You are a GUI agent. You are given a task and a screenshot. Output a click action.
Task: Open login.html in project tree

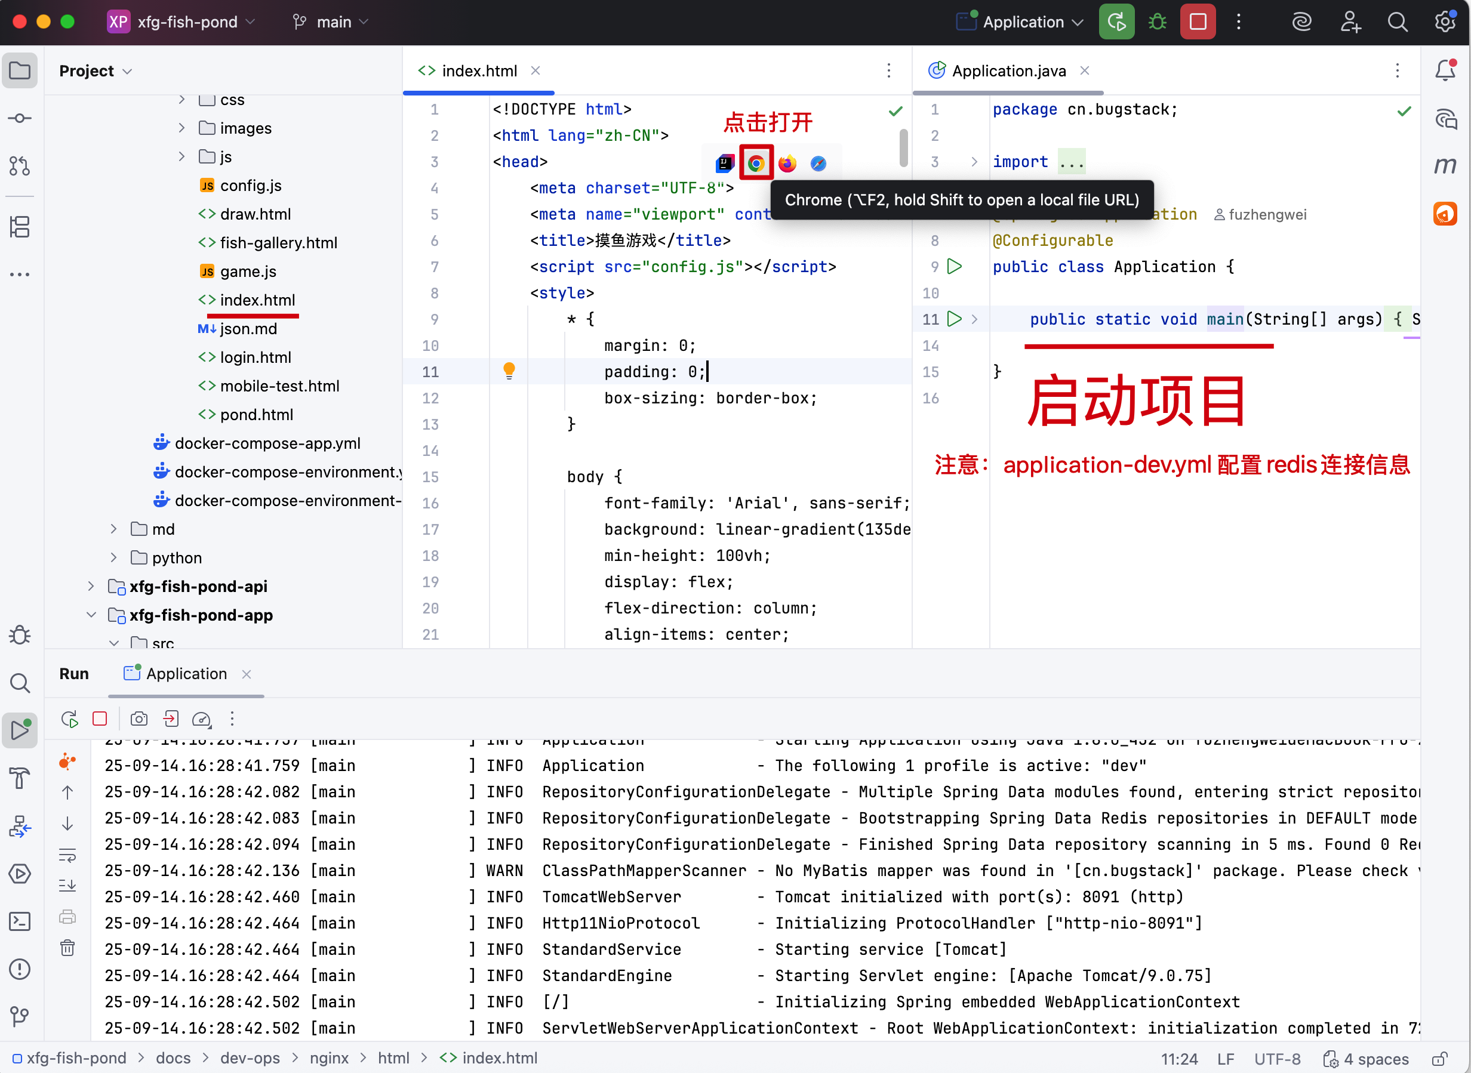click(244, 357)
